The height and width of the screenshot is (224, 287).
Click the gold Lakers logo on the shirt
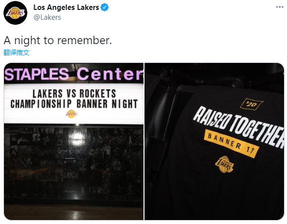click(x=224, y=164)
